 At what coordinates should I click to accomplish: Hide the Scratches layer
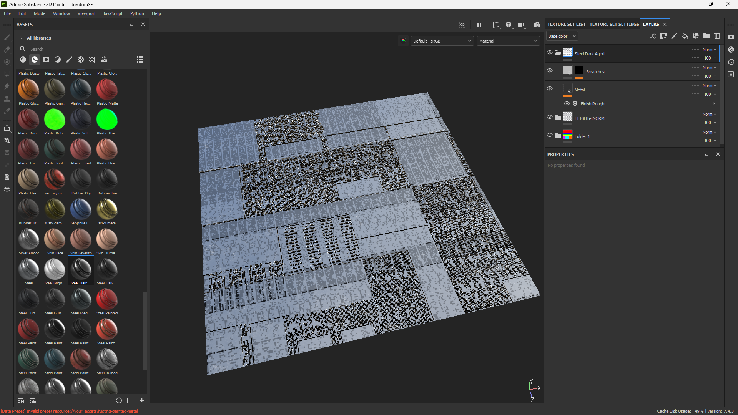[x=550, y=70]
